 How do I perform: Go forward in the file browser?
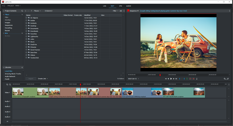pyautogui.click(x=28, y=11)
